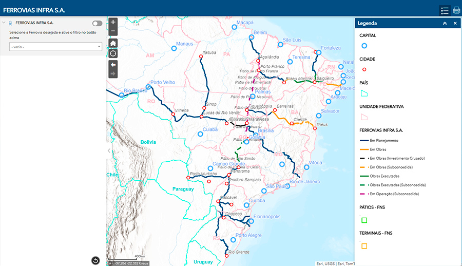
Task: Click the Capital legend symbol
Action: coord(364,46)
